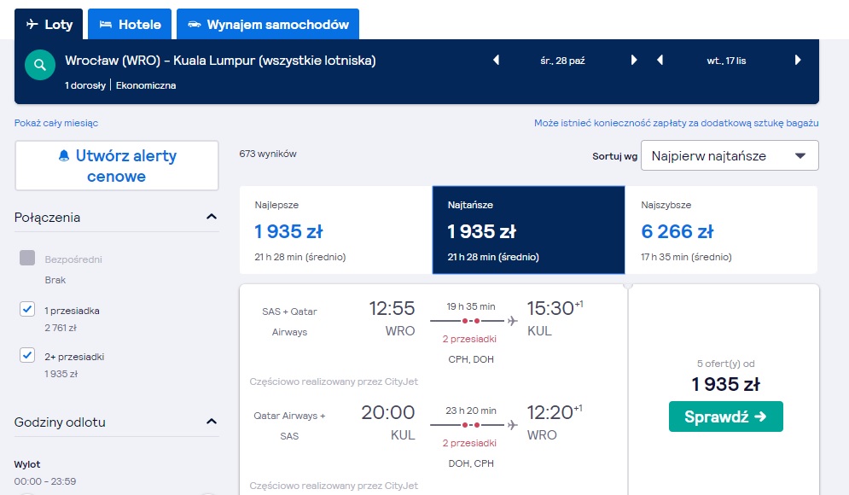Select the Najtańsze 1 935 zł option
This screenshot has height=495, width=849.
point(528,230)
